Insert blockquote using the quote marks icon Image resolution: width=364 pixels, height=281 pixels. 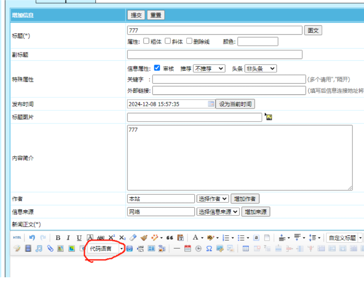170,238
